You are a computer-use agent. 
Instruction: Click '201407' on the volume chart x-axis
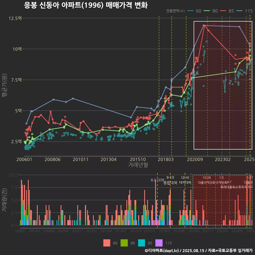pyautogui.click(x=121, y=231)
